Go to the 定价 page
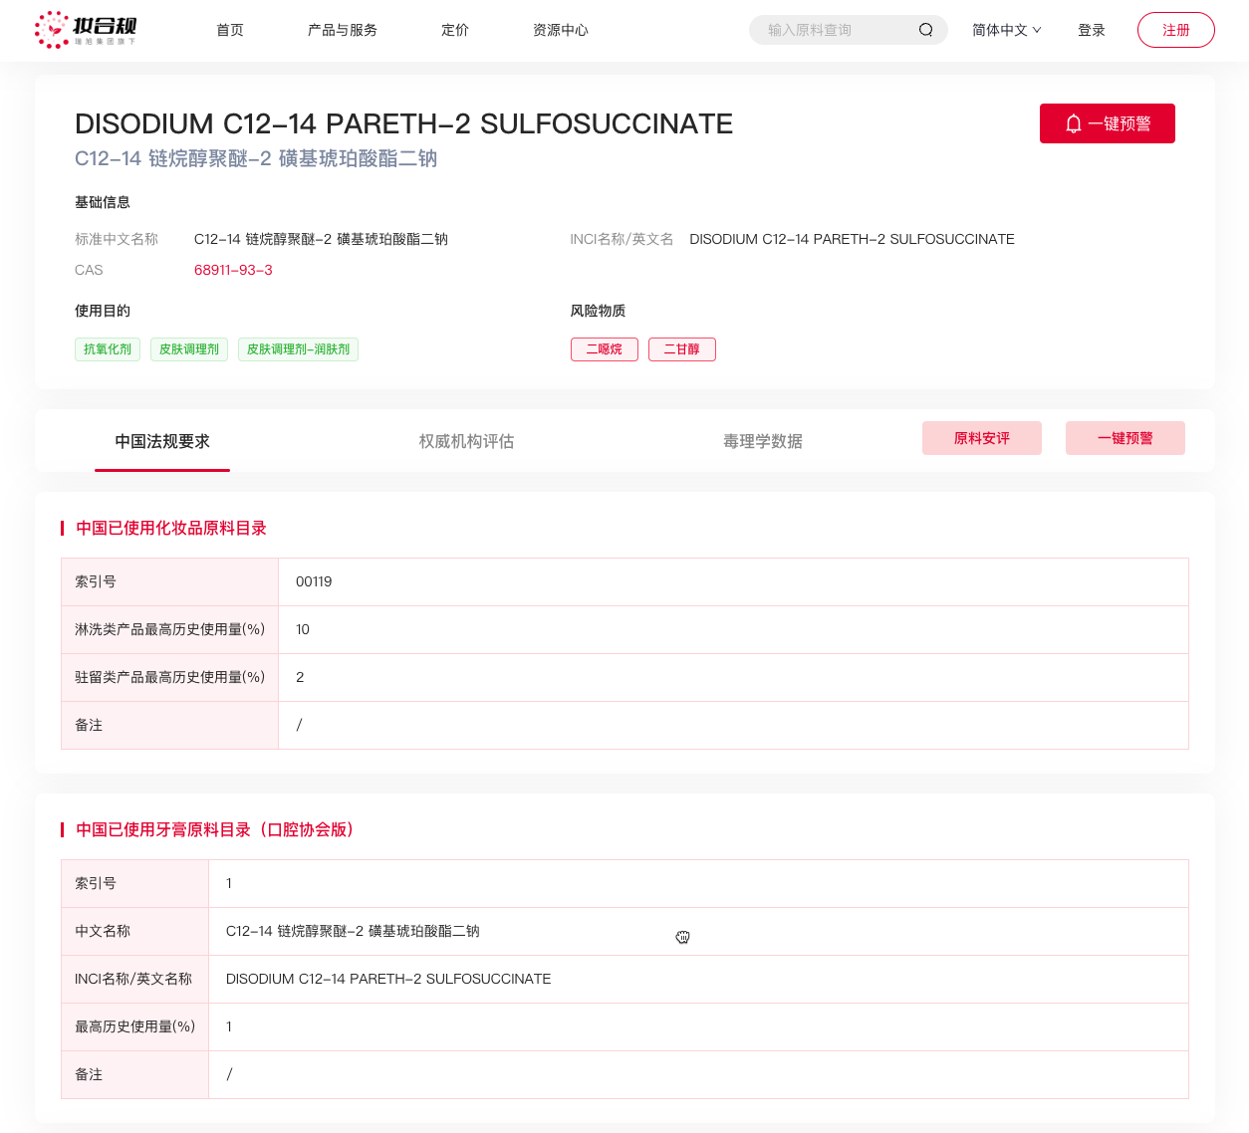The height and width of the screenshot is (1133, 1249). pos(455,30)
